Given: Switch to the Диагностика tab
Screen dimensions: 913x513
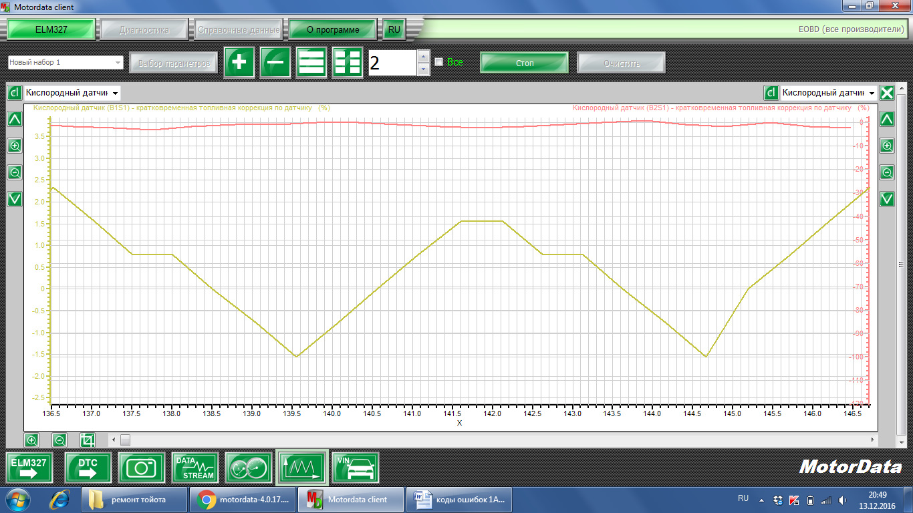Looking at the screenshot, I should [x=144, y=29].
